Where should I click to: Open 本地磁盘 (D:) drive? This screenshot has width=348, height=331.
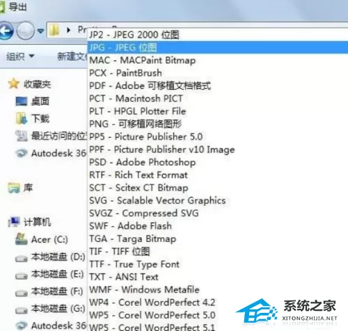pyautogui.click(x=50, y=257)
